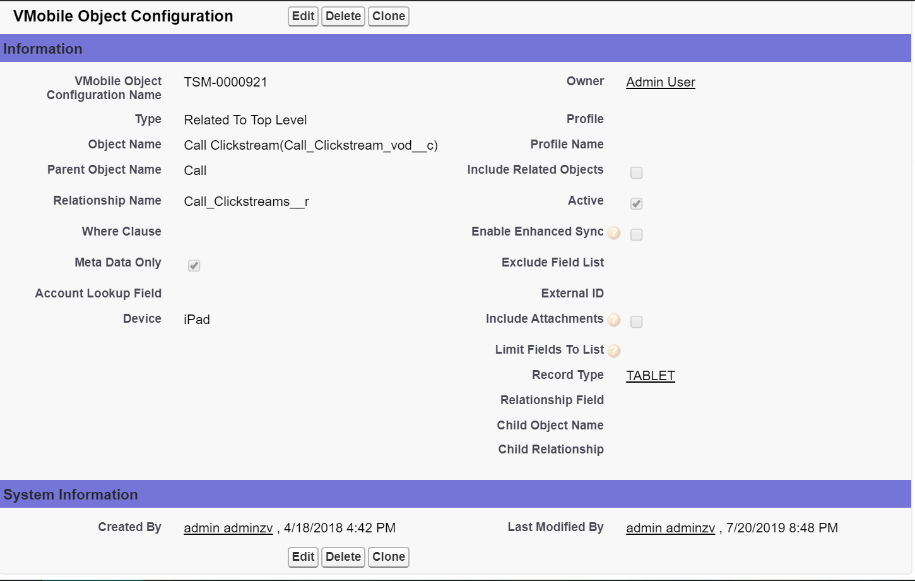
Task: Open help icon for Limit Fields To List
Action: (614, 351)
